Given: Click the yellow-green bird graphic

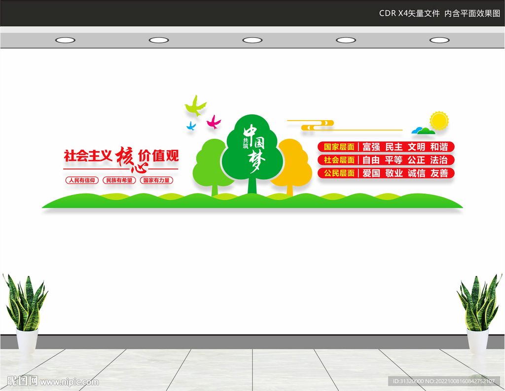Looking at the screenshot, I should [195, 105].
